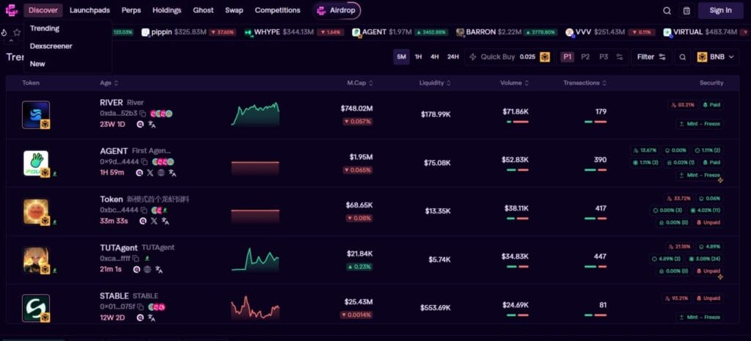
Task: Click the lightning Quick Buy icon
Action: (x=473, y=57)
